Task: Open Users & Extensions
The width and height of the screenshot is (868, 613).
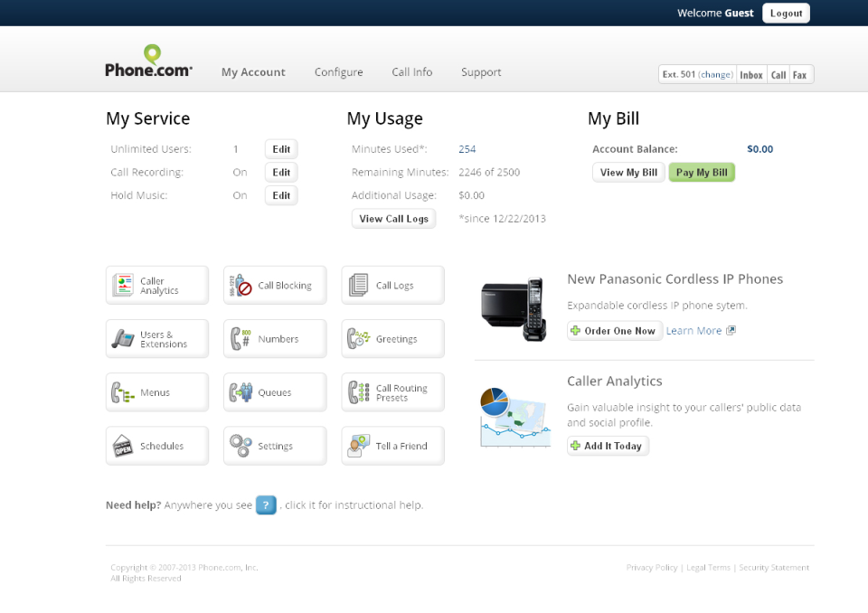Action: click(156, 338)
